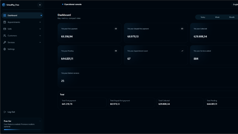The width and height of the screenshot is (238, 134).
Task: Click the SchedPay_Free app name
Action: (13, 5)
